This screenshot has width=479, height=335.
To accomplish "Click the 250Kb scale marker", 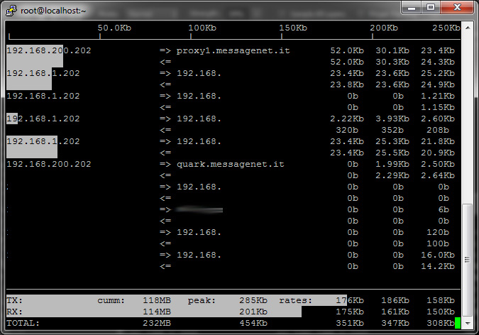I will [446, 28].
